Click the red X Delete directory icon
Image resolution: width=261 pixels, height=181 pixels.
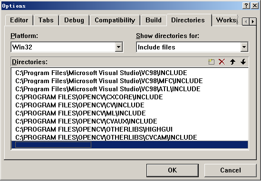click(222, 62)
